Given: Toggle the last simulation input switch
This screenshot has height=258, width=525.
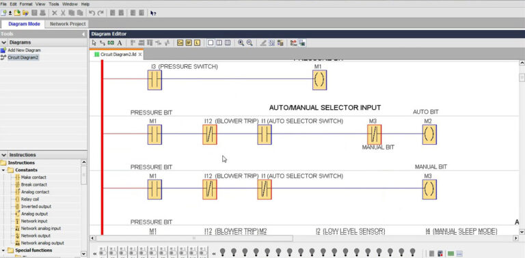Looking at the screenshot, I should point(202,252).
